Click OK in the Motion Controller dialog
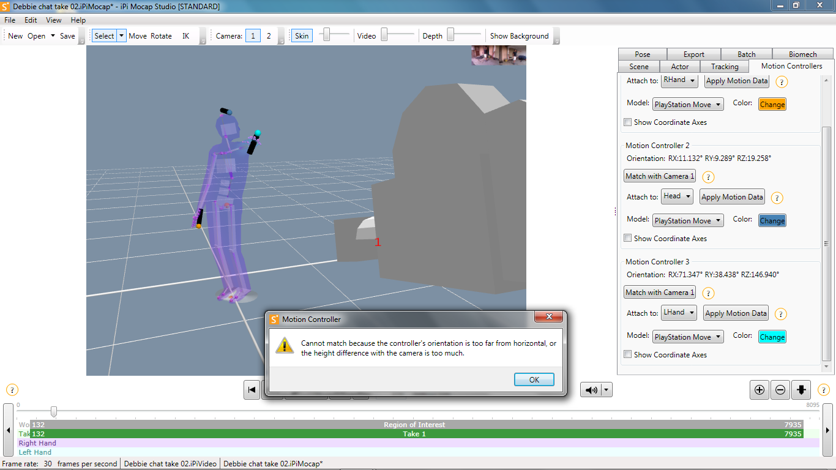Image resolution: width=836 pixels, height=470 pixels. point(534,380)
